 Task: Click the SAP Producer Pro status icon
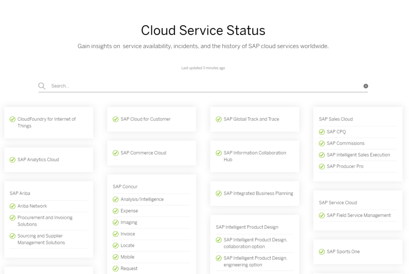[x=322, y=166]
